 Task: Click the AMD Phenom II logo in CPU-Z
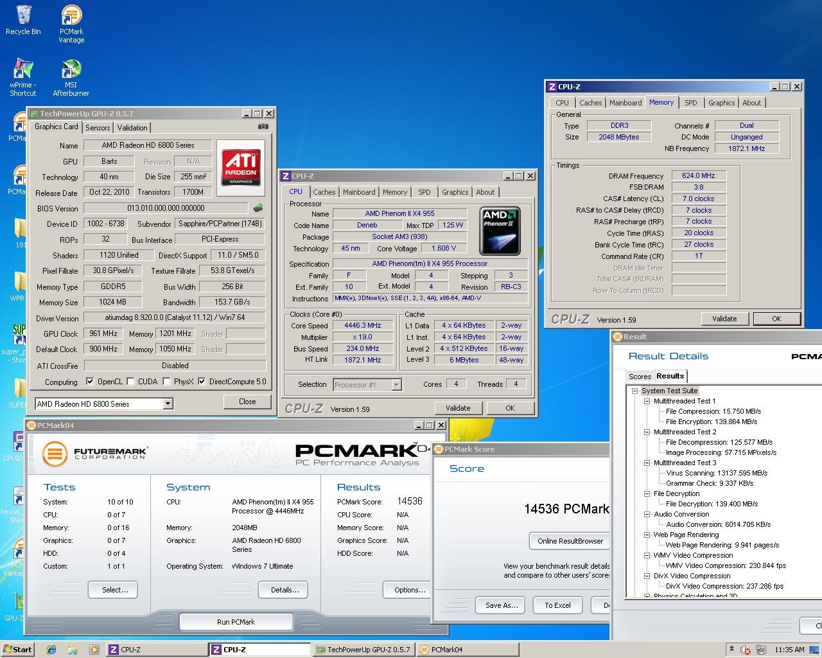(x=500, y=231)
